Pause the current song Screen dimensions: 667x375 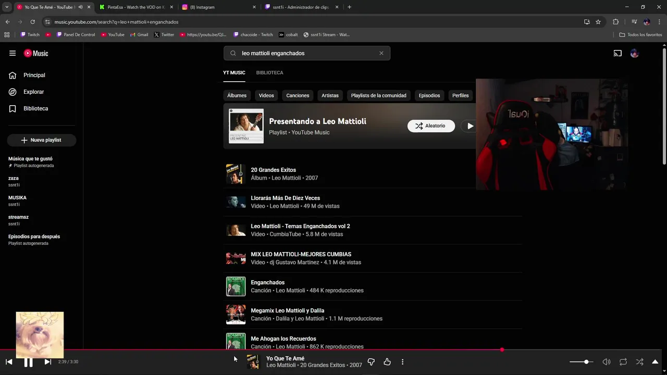click(28, 362)
